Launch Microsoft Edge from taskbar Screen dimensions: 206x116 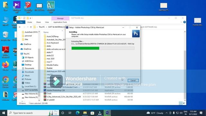(78, 113)
